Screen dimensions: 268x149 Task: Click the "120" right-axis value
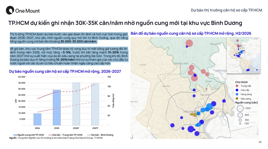point(109,86)
